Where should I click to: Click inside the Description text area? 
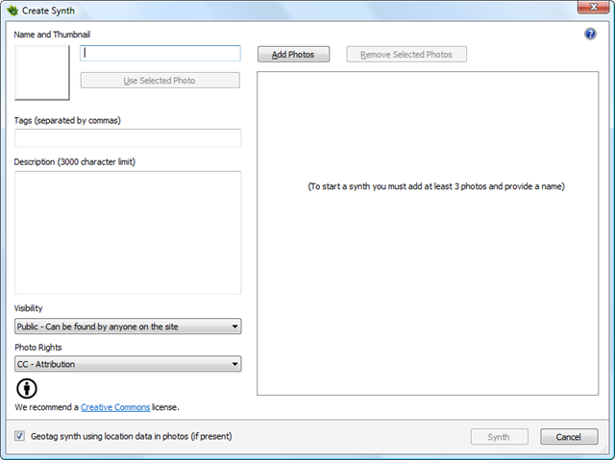click(128, 232)
